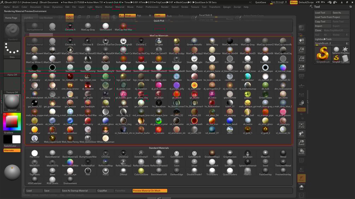
Task: Click the Load Tool button
Action: (x=323, y=13)
